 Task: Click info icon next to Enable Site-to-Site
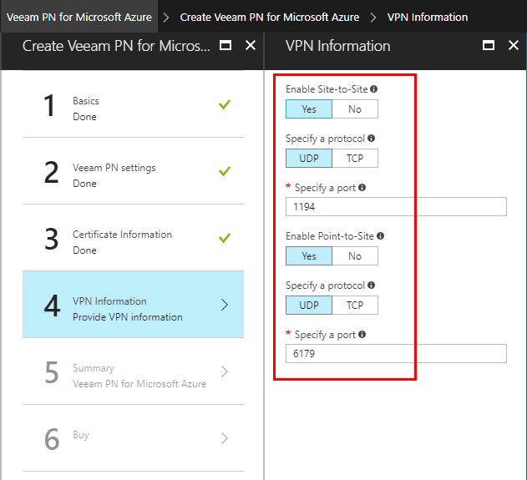[x=373, y=89]
